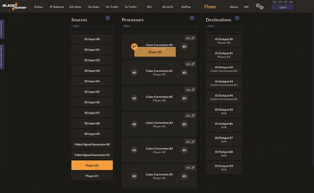
Task: Edit Color Correction #0 processor
Action: [x=190, y=38]
